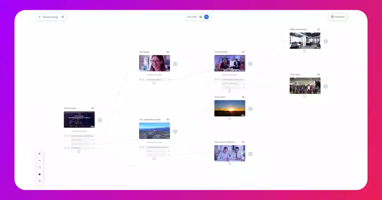Viewport: 382px width, 200px height.
Task: Click the Preview button
Action: pyautogui.click(x=338, y=17)
